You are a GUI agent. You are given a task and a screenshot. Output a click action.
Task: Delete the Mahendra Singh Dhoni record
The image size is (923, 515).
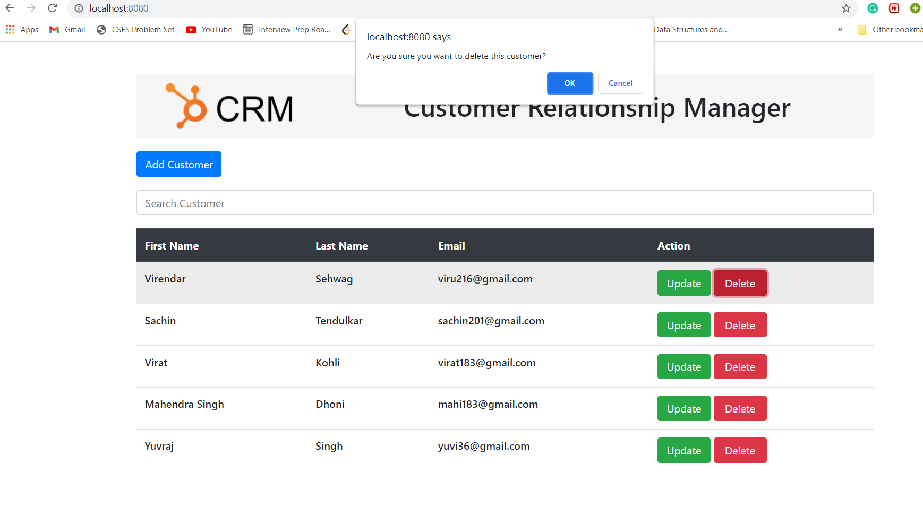tap(740, 409)
